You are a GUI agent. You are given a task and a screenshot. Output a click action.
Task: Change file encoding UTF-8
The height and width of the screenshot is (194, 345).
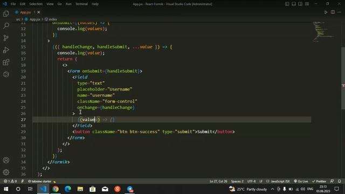coord(251,181)
